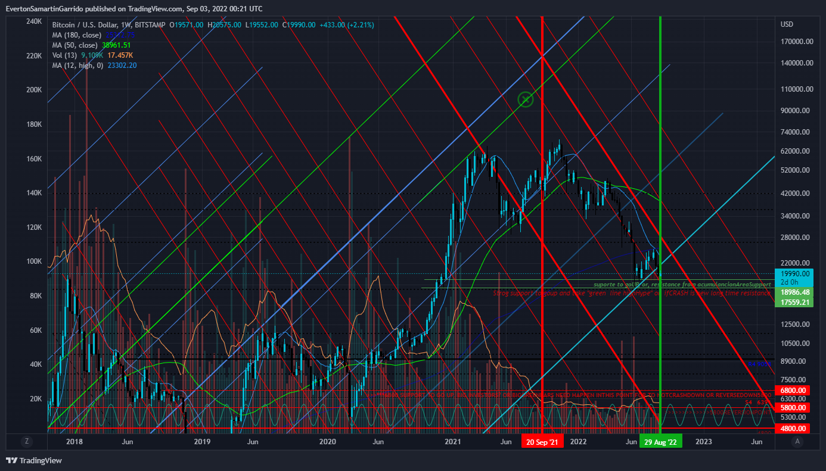This screenshot has width=826, height=471.
Task: Click the 28000.00 price axis label
Action: 796,238
